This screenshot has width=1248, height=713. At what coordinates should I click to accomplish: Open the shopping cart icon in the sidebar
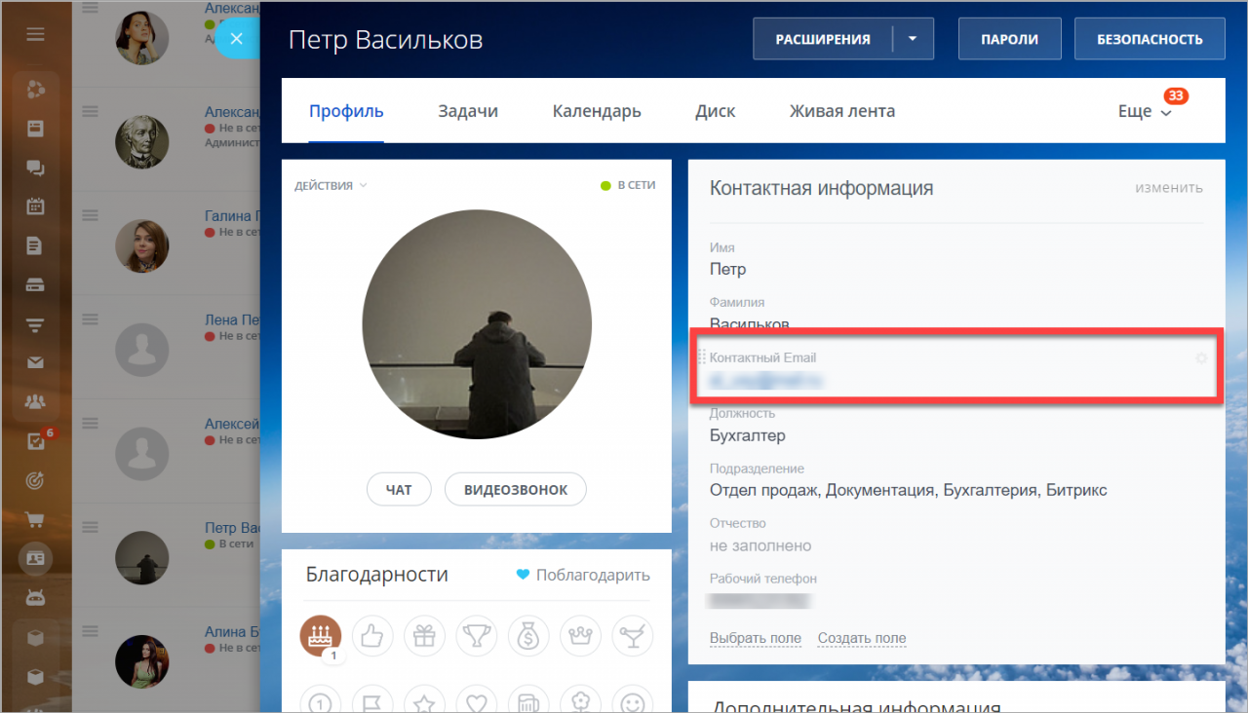pos(35,519)
